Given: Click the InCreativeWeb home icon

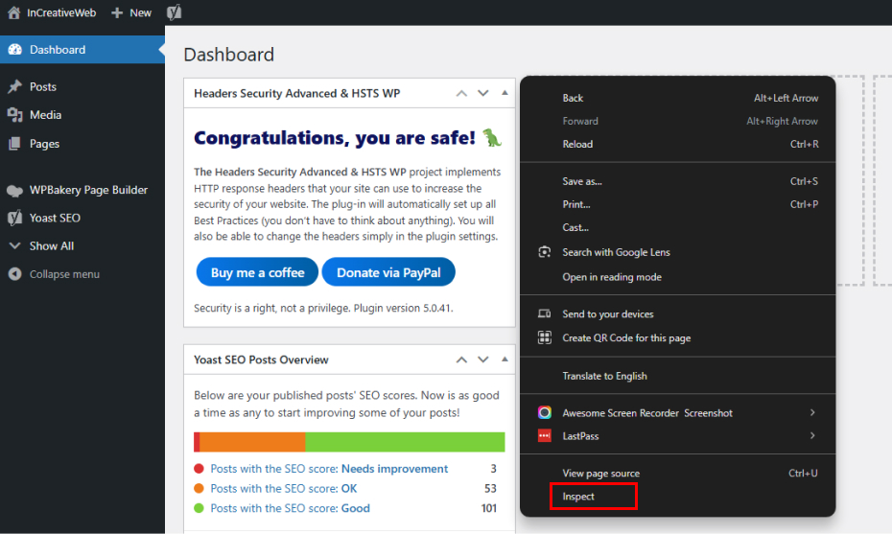Looking at the screenshot, I should tap(13, 12).
